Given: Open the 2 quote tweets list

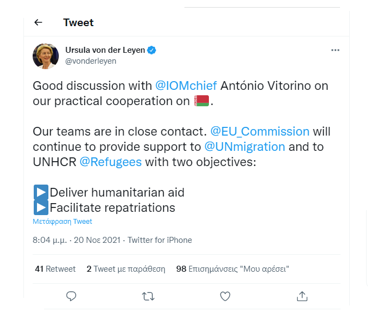Looking at the screenshot, I should pyautogui.click(x=126, y=268).
